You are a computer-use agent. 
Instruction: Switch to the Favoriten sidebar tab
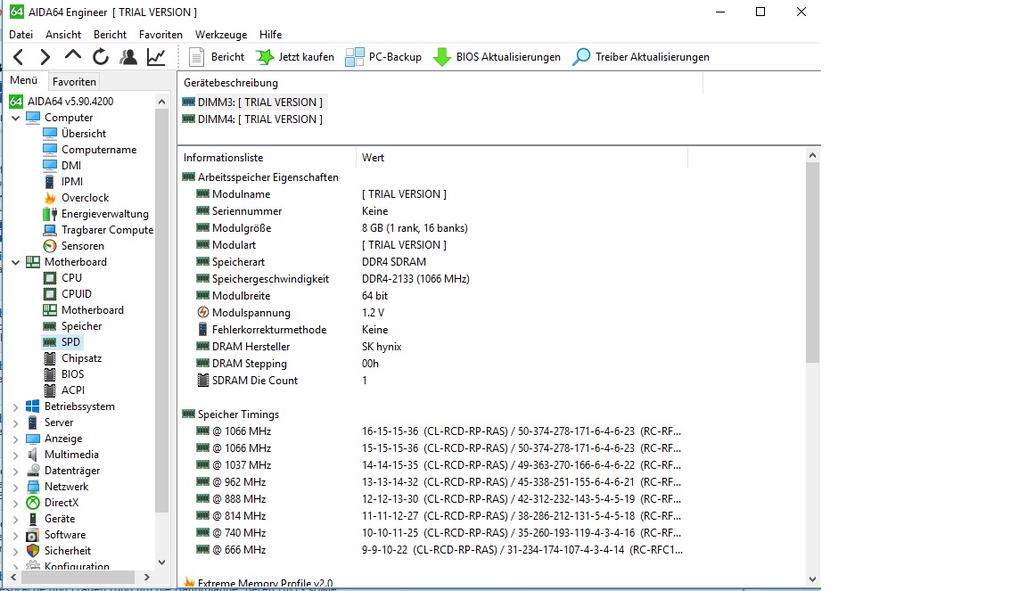coord(74,82)
